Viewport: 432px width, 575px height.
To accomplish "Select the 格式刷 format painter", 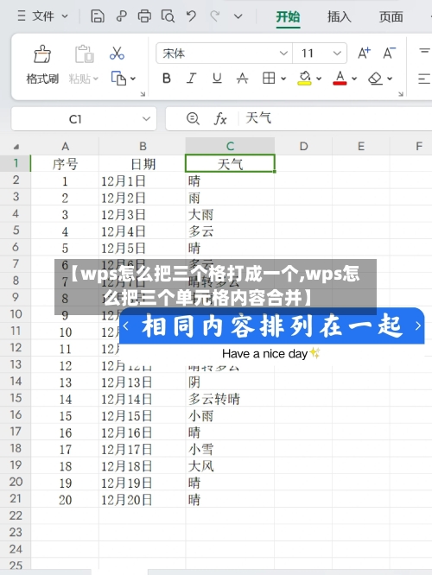I will [42, 65].
